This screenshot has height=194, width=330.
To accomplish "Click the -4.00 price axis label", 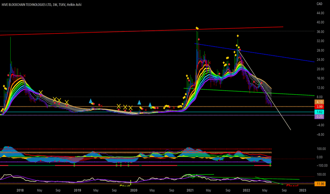I will 320,125.
